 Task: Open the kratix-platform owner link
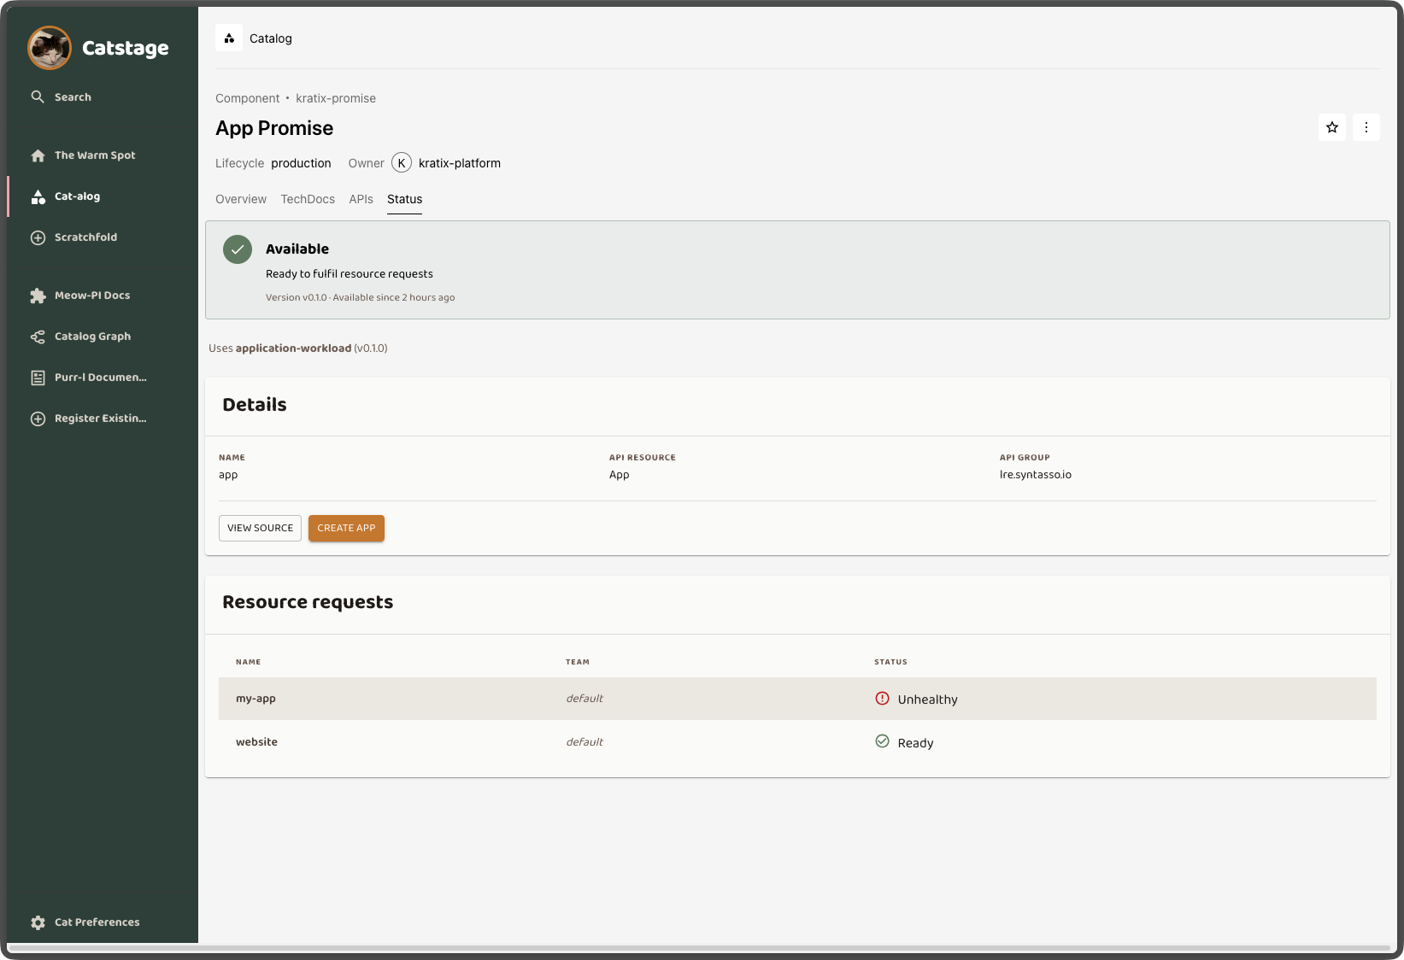(460, 163)
